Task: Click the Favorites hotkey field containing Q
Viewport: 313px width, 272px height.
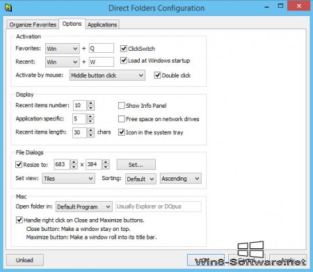Action: click(x=102, y=49)
